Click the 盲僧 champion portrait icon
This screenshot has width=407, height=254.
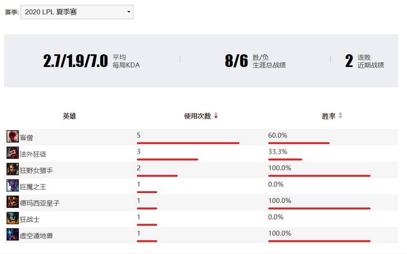(x=12, y=136)
